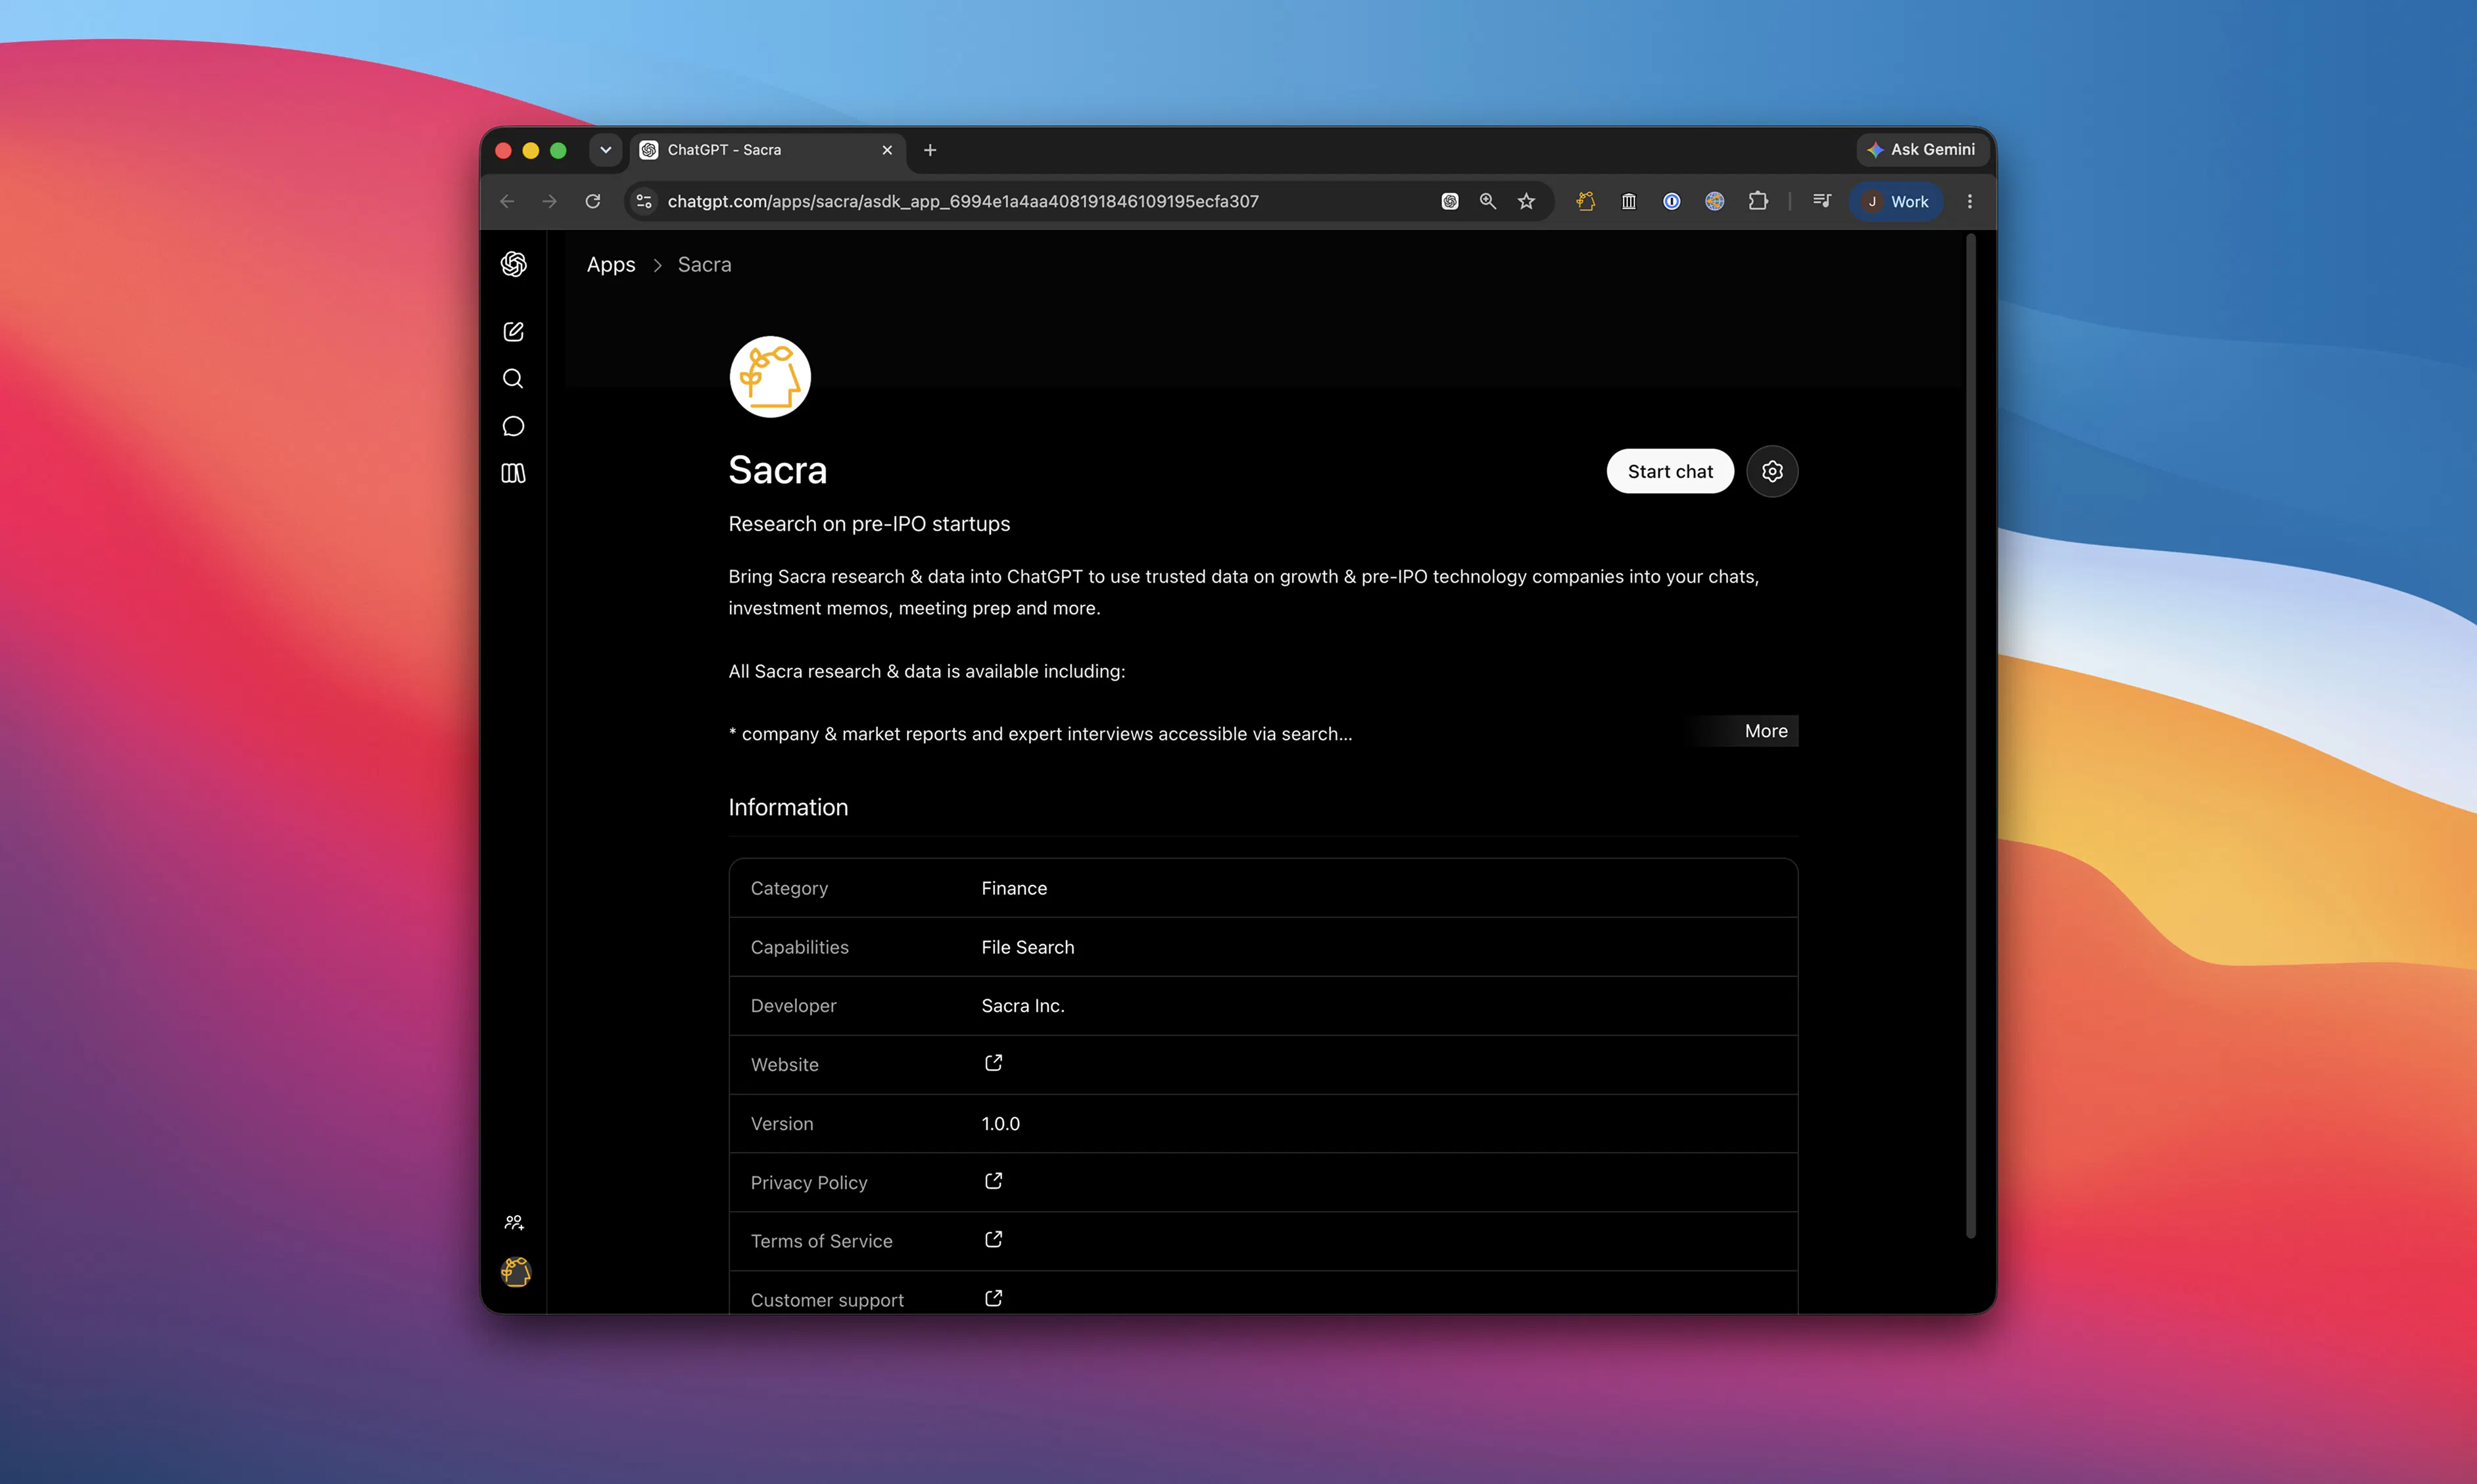Click the 1Password extension icon
The image size is (2477, 1484).
coord(1672,201)
